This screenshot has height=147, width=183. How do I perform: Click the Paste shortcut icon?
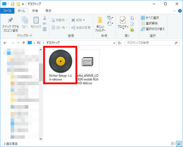(x=45, y=29)
